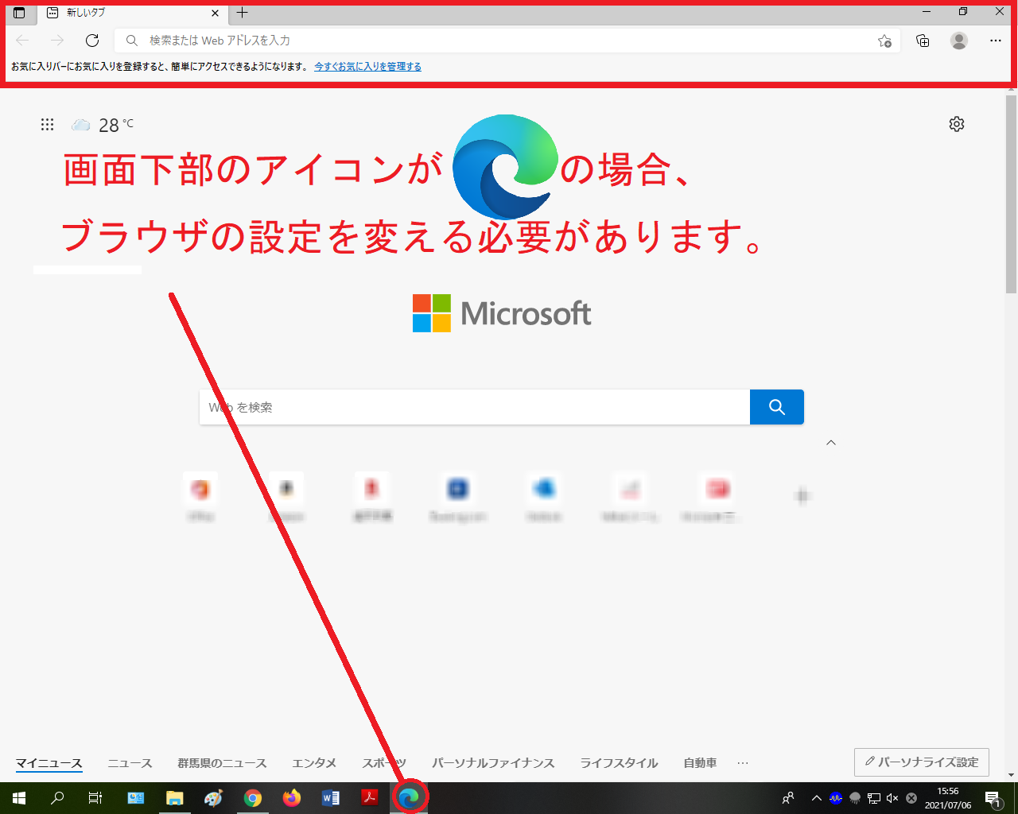Open Windows Start menu

(x=19, y=798)
